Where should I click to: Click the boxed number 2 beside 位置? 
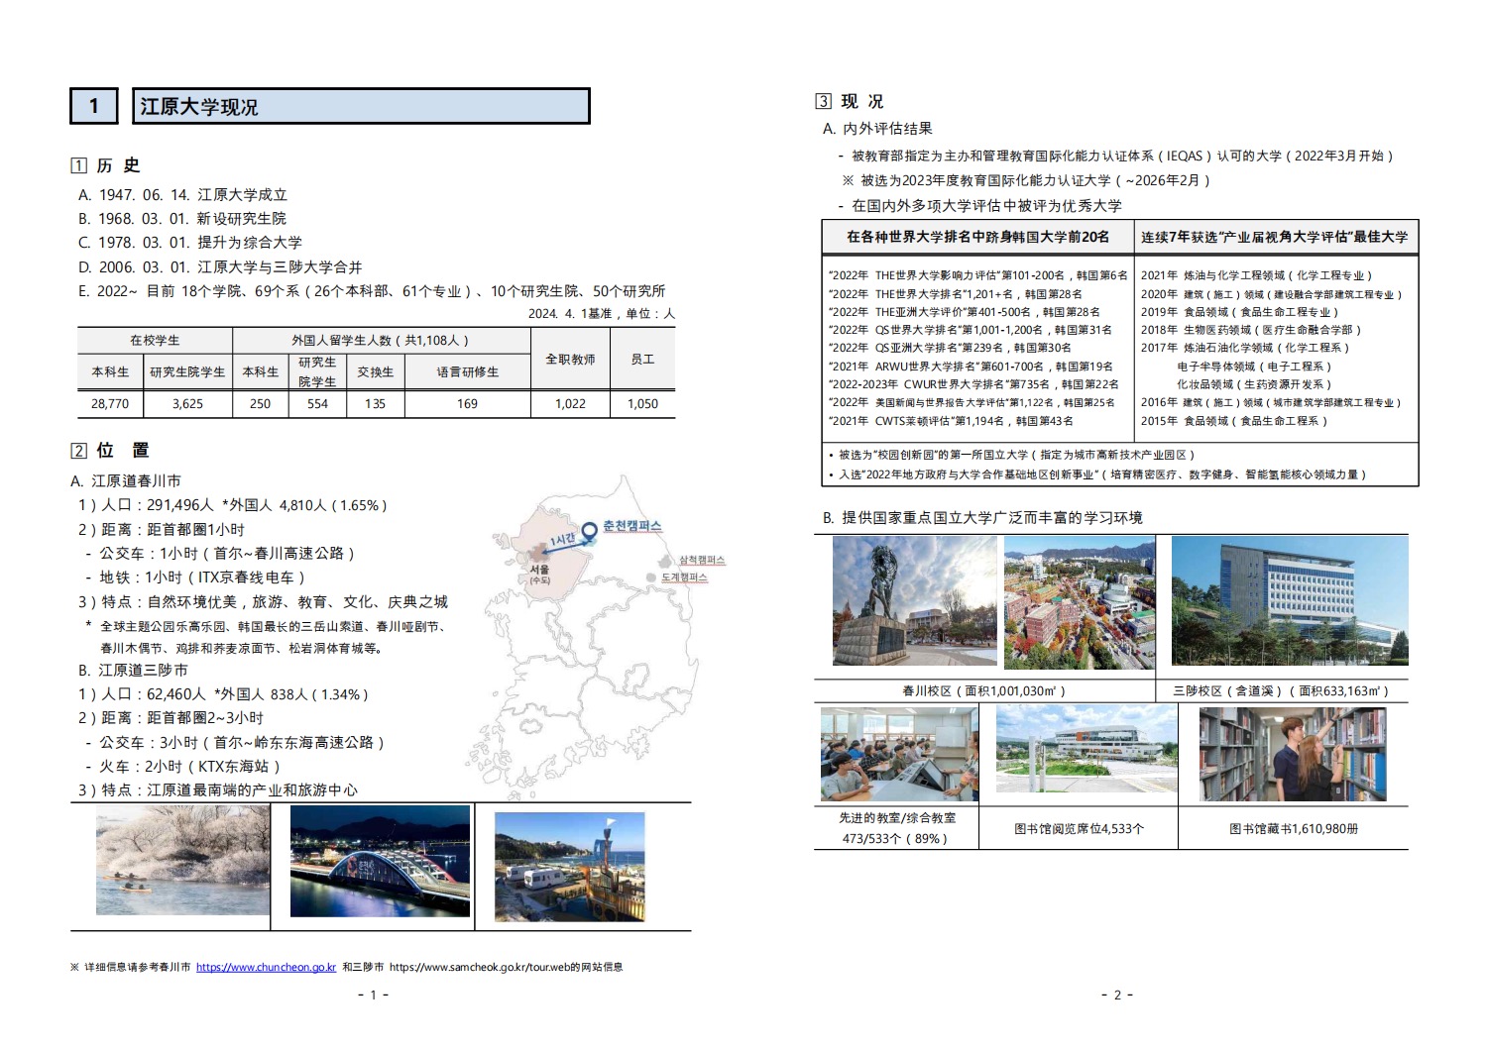[79, 451]
